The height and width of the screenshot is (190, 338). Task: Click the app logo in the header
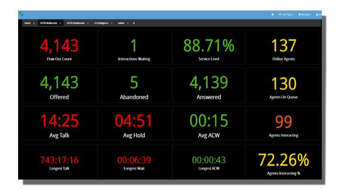(x=21, y=14)
